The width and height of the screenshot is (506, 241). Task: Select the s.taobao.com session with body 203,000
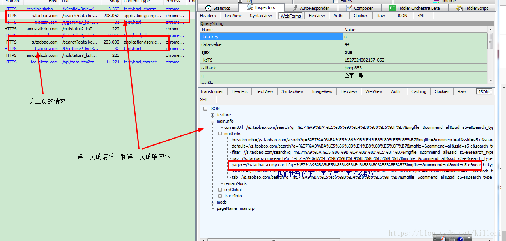coord(97,42)
